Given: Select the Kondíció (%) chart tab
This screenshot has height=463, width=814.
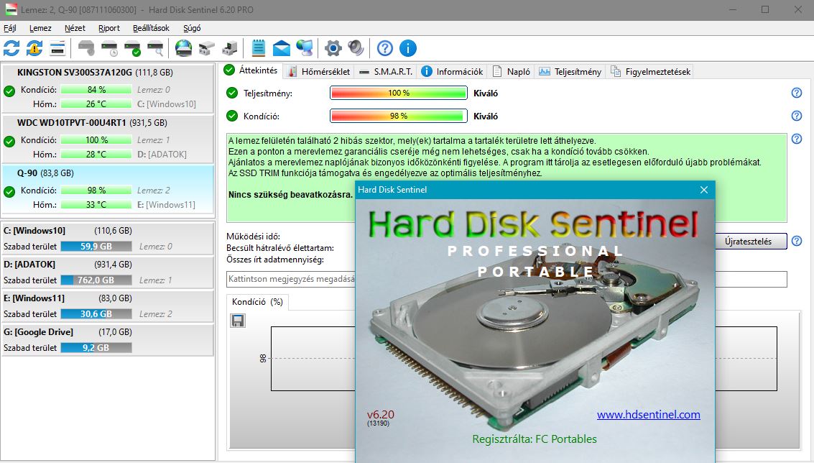Looking at the screenshot, I should [257, 302].
